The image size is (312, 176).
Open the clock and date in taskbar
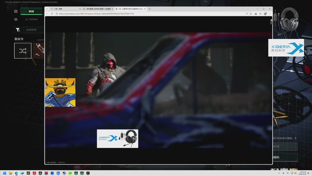point(303,173)
